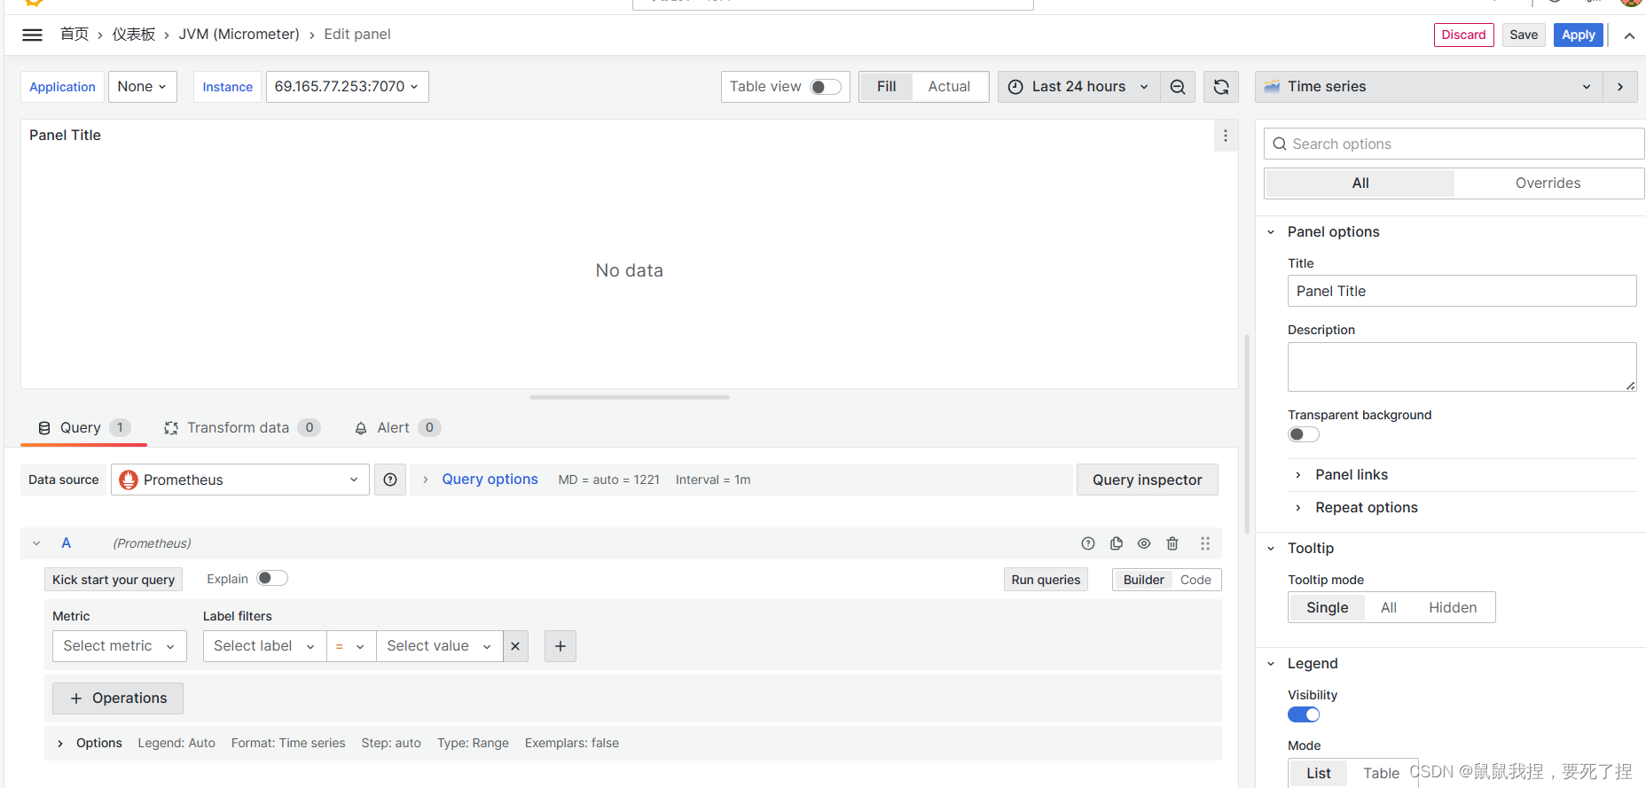Image resolution: width=1646 pixels, height=788 pixels.
Task: Click the Alert bell icon
Action: pyautogui.click(x=361, y=428)
